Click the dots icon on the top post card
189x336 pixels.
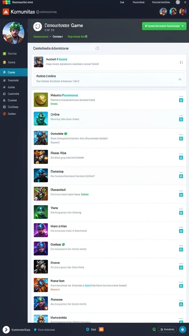(x=181, y=62)
